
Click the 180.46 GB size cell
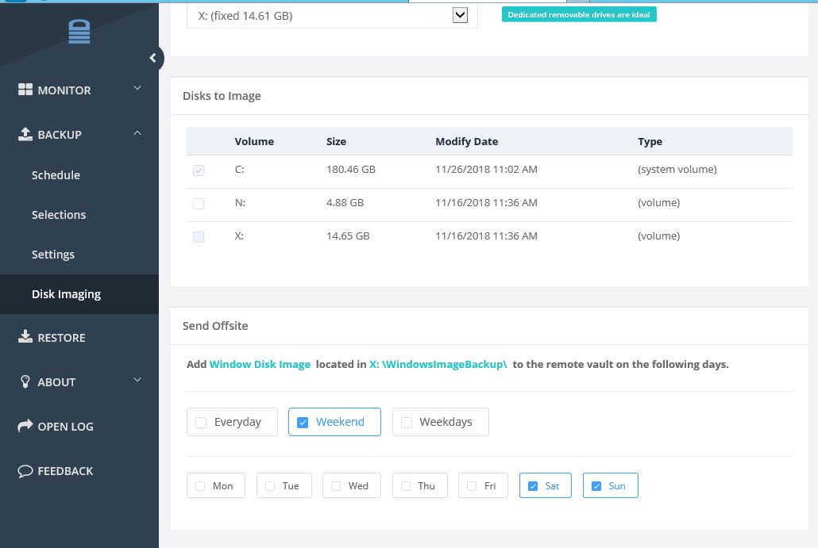click(x=350, y=169)
